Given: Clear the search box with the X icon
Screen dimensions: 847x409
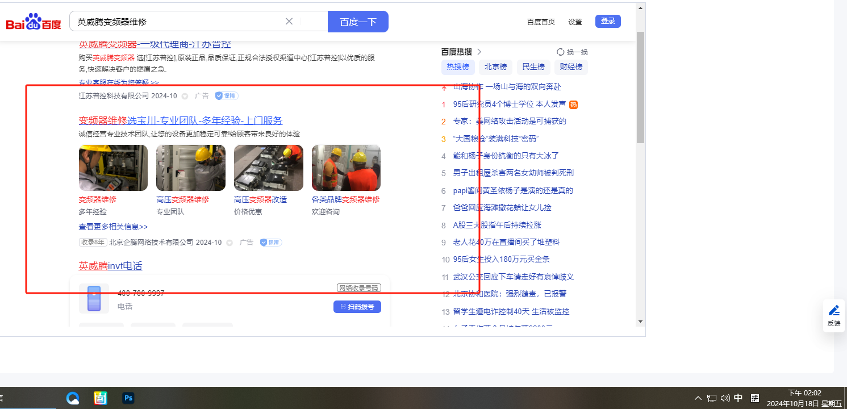Looking at the screenshot, I should coord(289,22).
